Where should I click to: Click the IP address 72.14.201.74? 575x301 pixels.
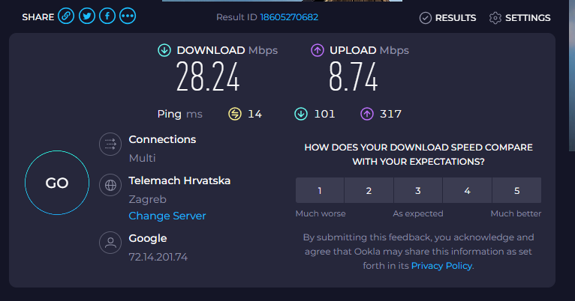(158, 257)
